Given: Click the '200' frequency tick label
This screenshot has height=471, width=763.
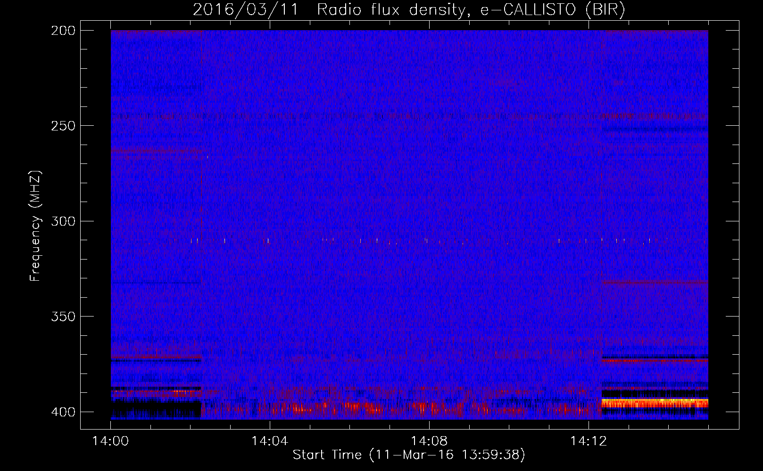Looking at the screenshot, I should coord(63,31).
